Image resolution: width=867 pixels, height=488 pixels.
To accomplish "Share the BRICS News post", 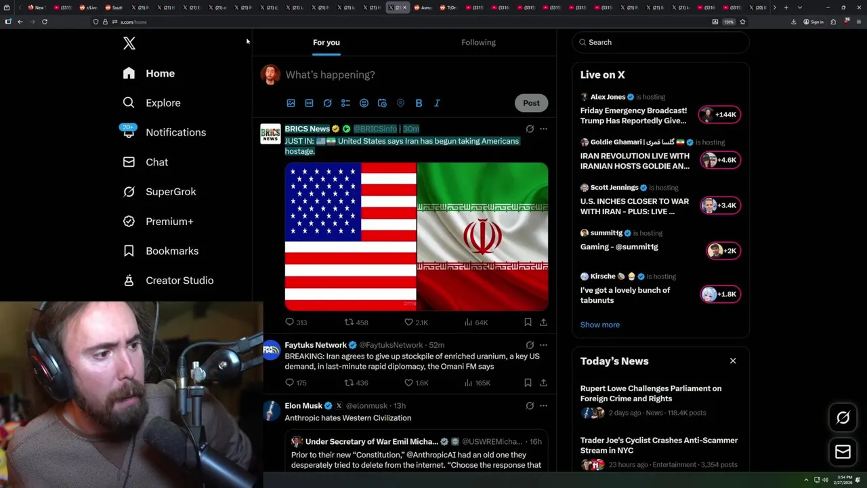I will coord(543,323).
